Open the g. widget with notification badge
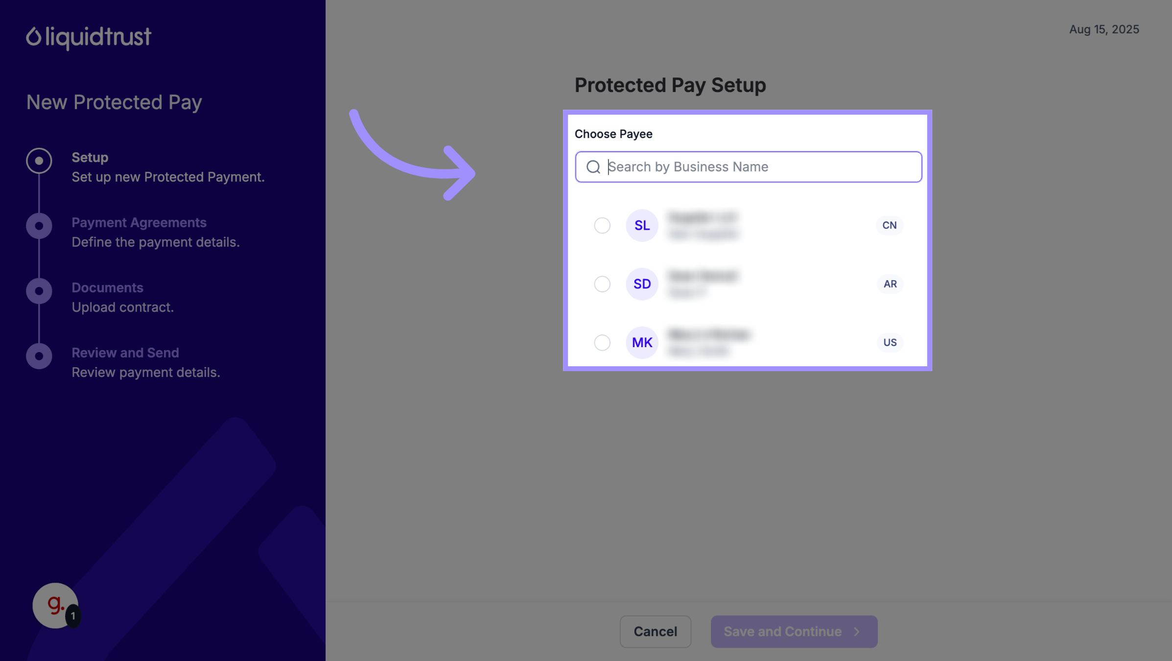 click(56, 606)
